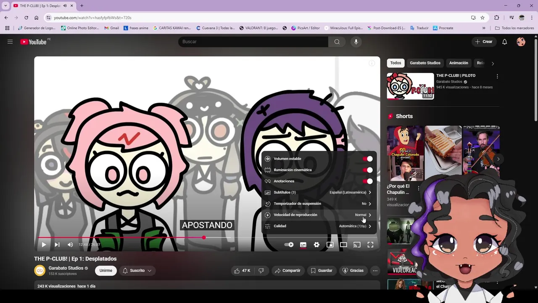Open THE P-CLUB PILOTO video thumbnail
Viewport: 538px width, 303px height.
(x=410, y=86)
